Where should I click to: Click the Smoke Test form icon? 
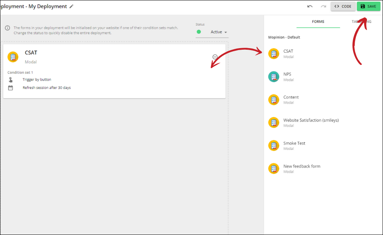[273, 146]
